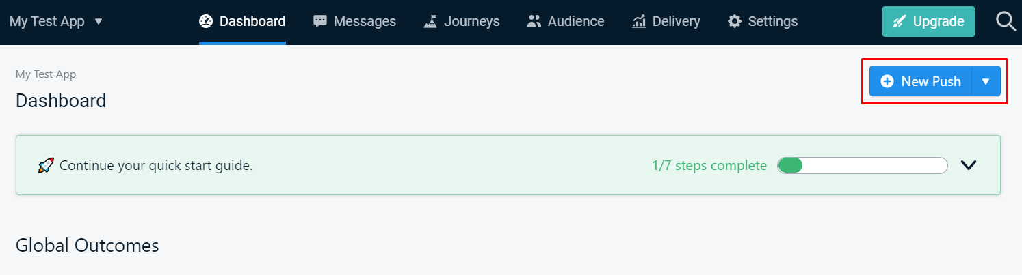The image size is (1022, 275).
Task: Click the rocket emoji in quick start banner
Action: click(x=46, y=165)
